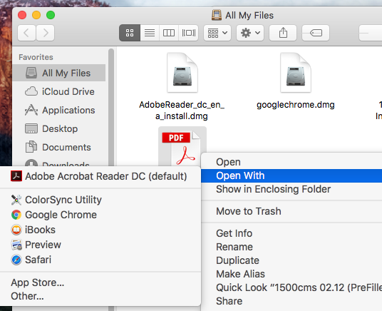Open with ColorSync Utility

point(100,200)
